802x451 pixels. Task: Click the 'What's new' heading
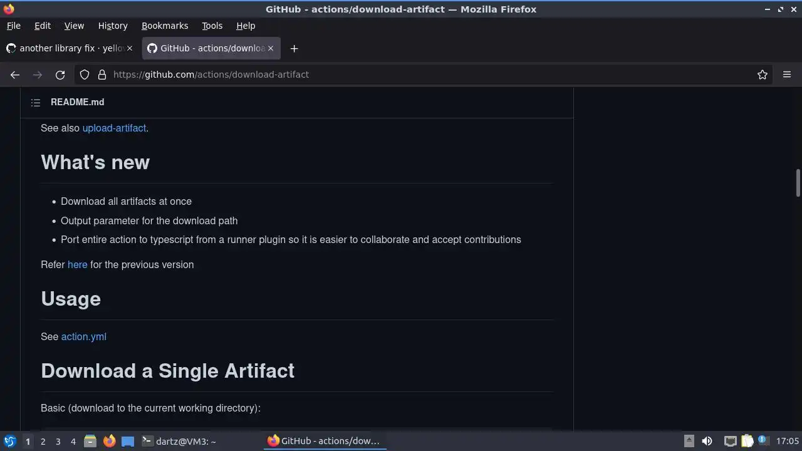95,162
